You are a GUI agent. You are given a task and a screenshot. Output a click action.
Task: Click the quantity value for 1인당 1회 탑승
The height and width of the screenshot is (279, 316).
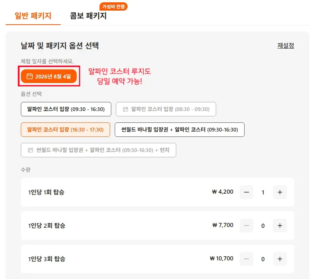point(263,192)
